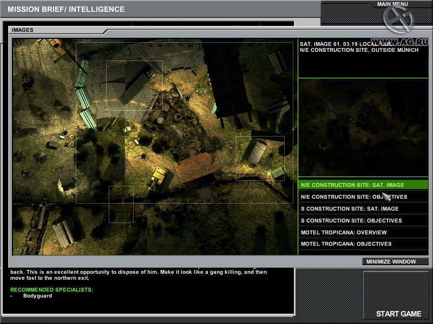Show S Construction Site: Sat. Image

pyautogui.click(x=363, y=208)
